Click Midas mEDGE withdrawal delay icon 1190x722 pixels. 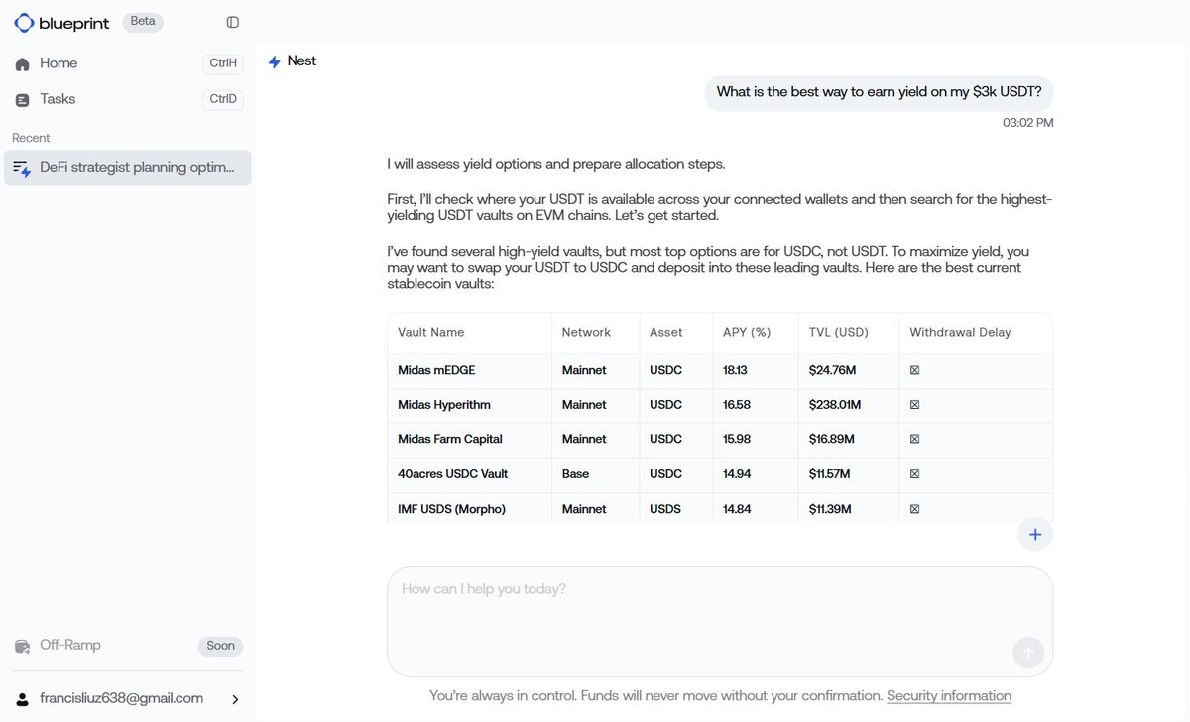tap(914, 370)
